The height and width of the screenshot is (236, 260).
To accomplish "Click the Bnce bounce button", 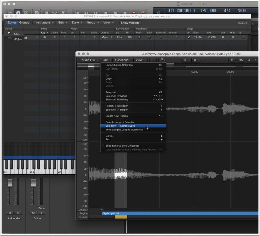I will pos(41,208).
